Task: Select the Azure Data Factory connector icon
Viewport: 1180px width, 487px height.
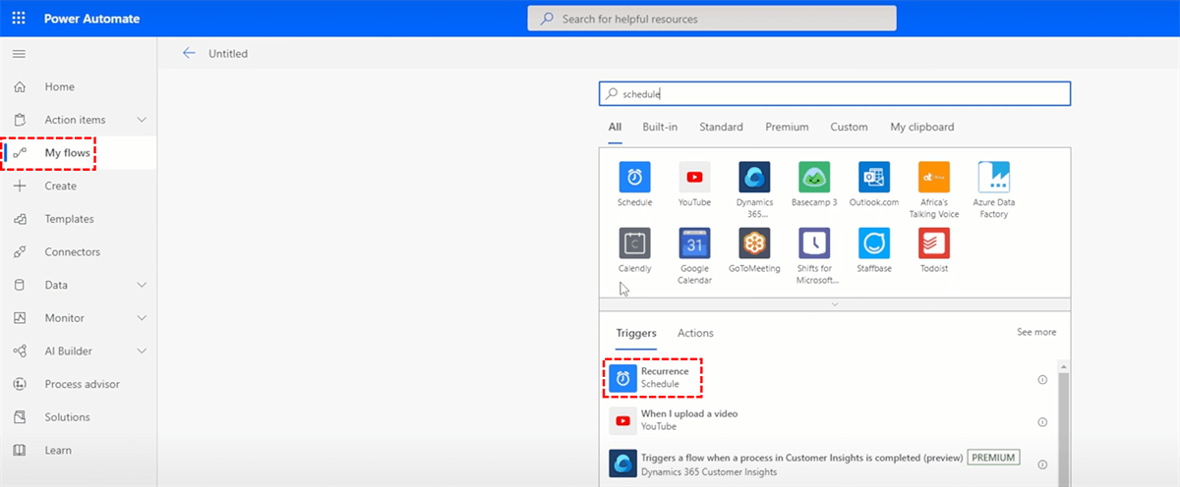Action: pyautogui.click(x=994, y=177)
